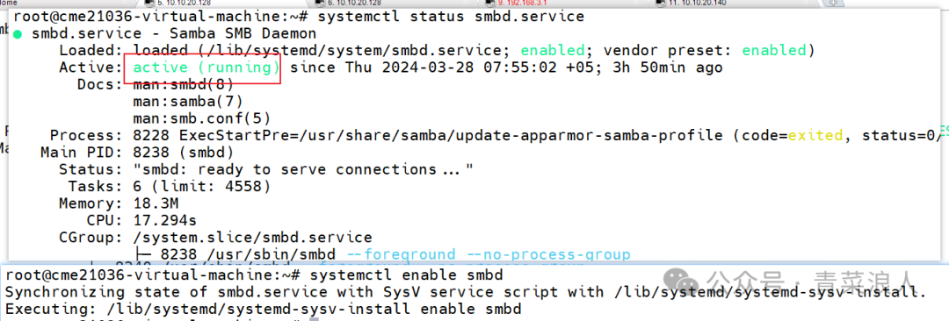The width and height of the screenshot is (949, 321).
Task: Click the green enabled after smbd.service path
Action: click(553, 50)
